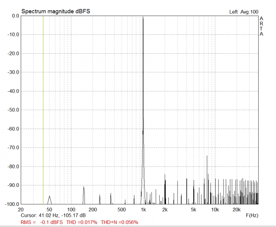The height and width of the screenshot is (227, 276).
Task: Click the 'Left' channel label
Action: [x=233, y=12]
